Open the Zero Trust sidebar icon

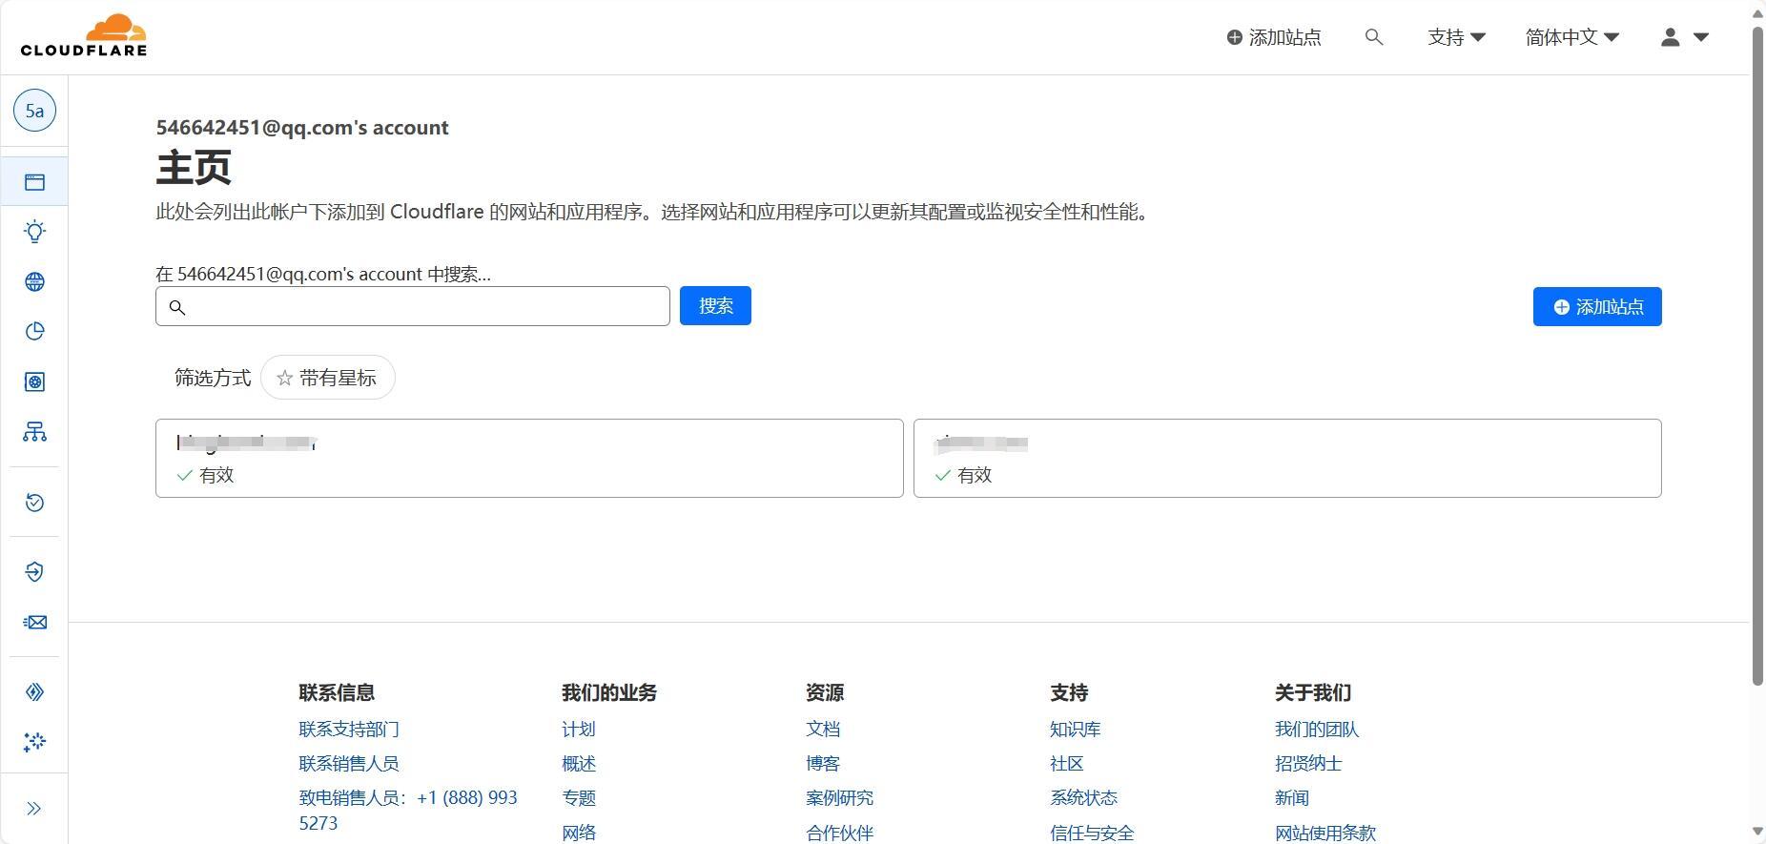pos(34,572)
